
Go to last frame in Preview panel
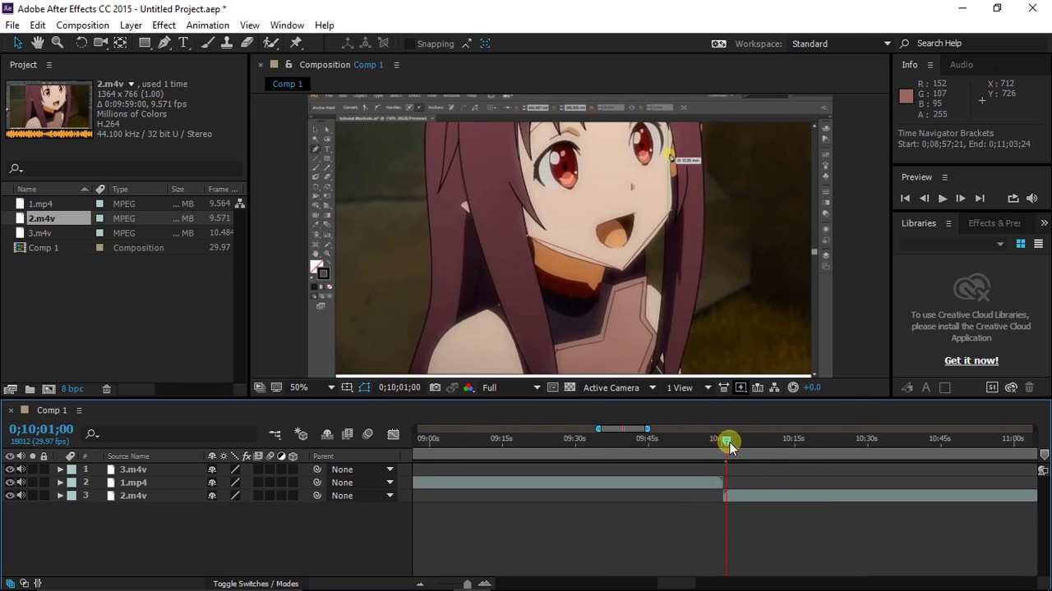979,199
